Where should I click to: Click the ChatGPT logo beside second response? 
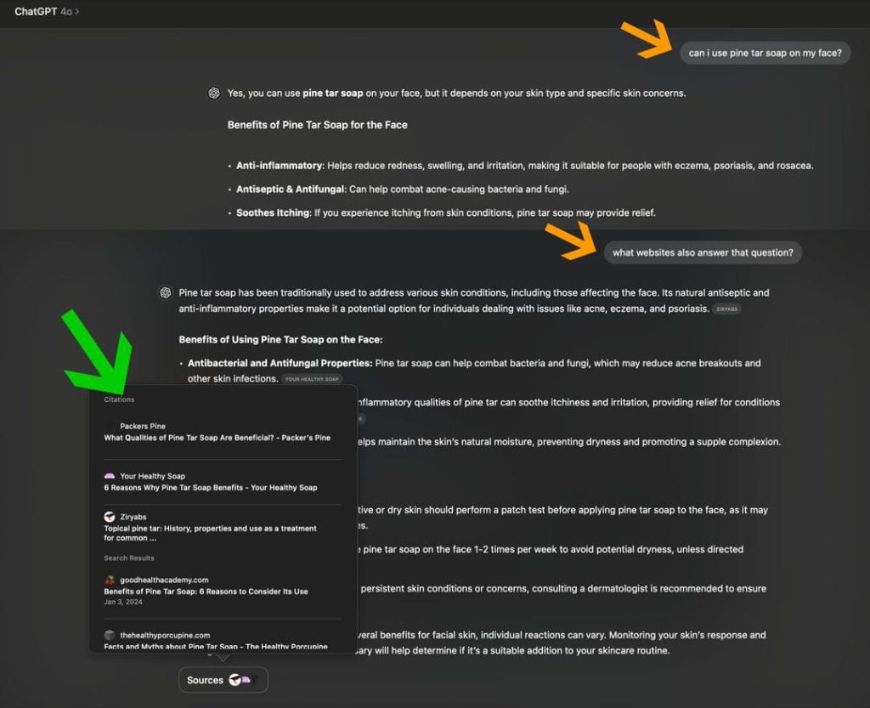(166, 292)
